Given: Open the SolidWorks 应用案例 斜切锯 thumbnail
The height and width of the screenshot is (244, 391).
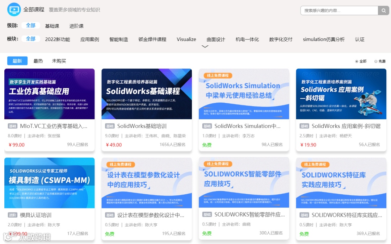Looking at the screenshot, I should pos(341,94).
